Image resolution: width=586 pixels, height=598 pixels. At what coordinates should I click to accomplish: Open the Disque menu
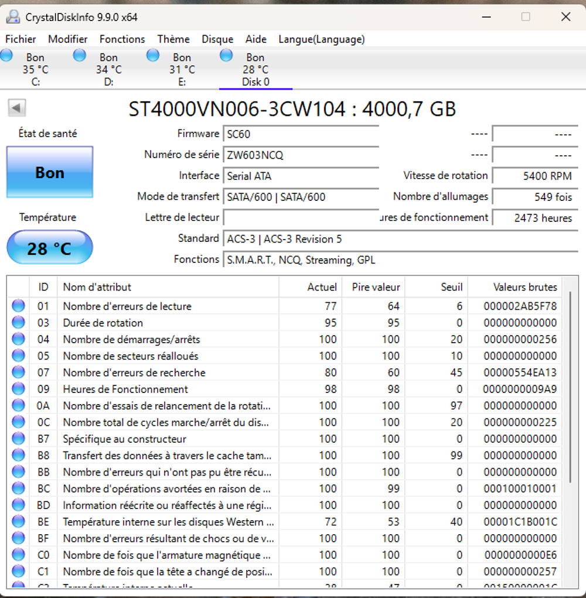click(217, 39)
